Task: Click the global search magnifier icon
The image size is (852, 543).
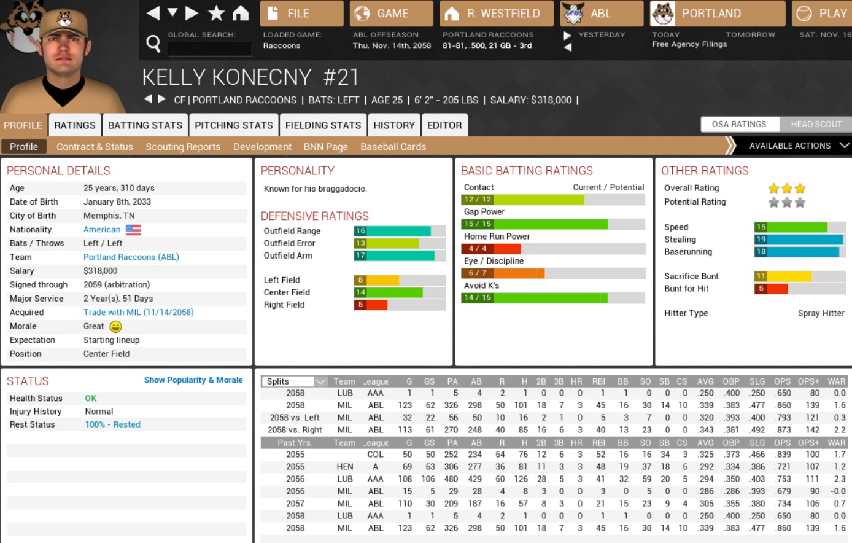Action: (x=153, y=43)
